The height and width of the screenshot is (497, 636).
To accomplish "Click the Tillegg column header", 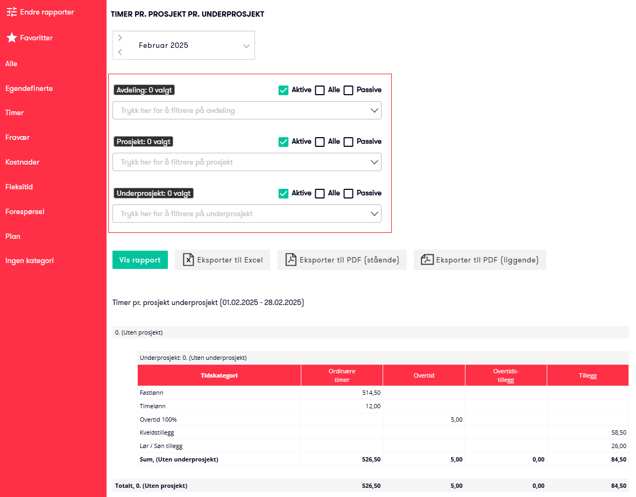I will click(588, 375).
